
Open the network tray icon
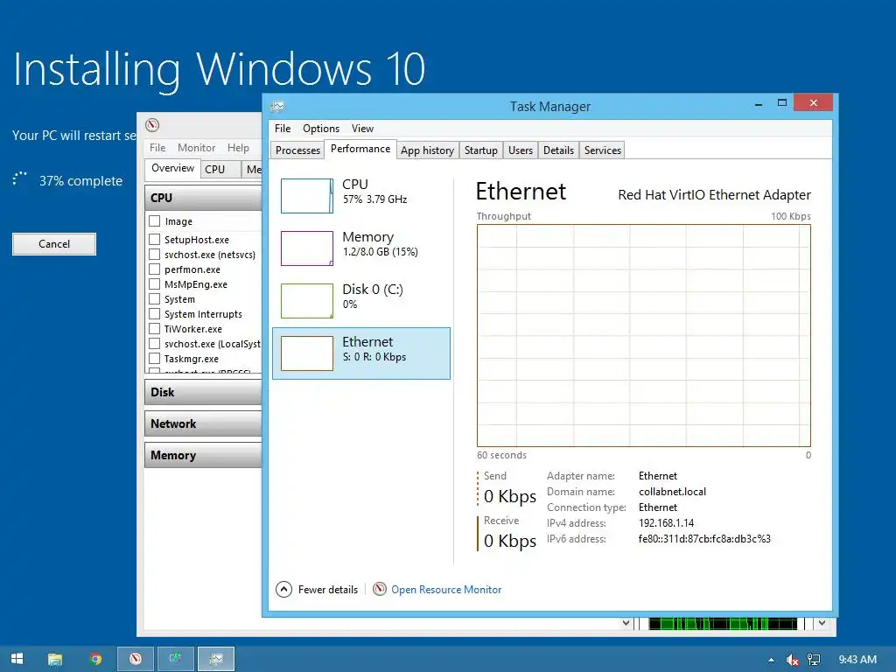814,660
